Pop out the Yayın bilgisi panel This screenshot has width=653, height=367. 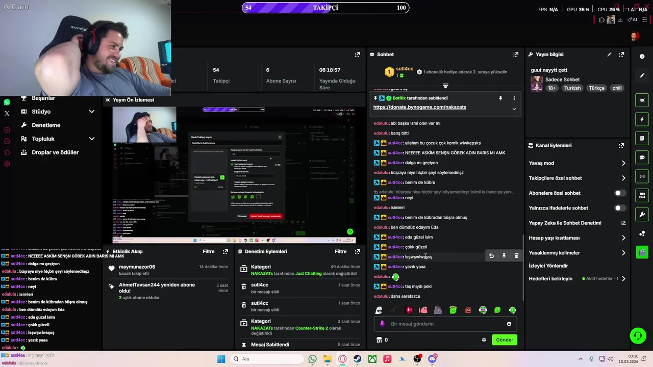coord(621,54)
